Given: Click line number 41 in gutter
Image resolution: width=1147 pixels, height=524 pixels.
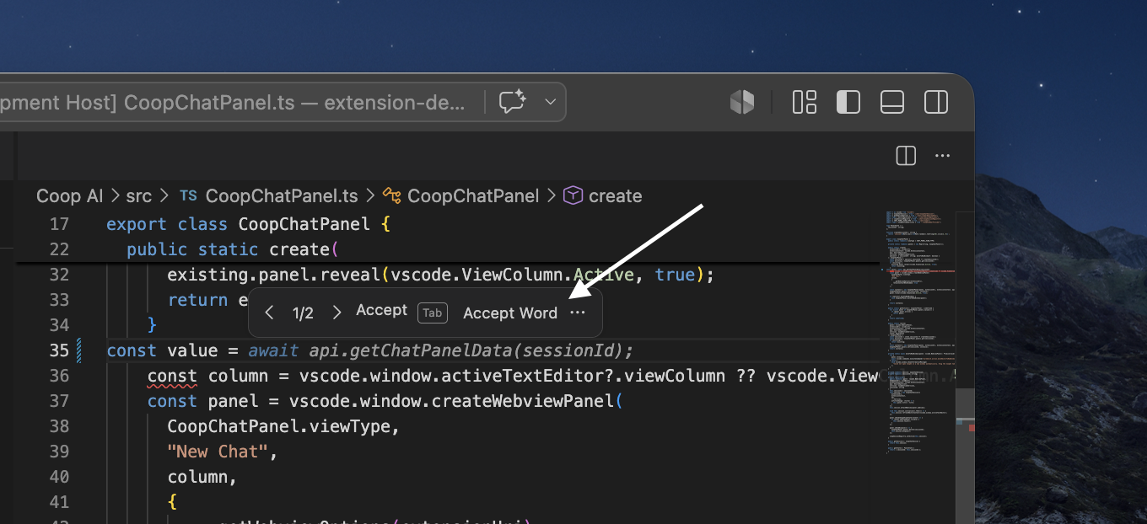Looking at the screenshot, I should 59,502.
